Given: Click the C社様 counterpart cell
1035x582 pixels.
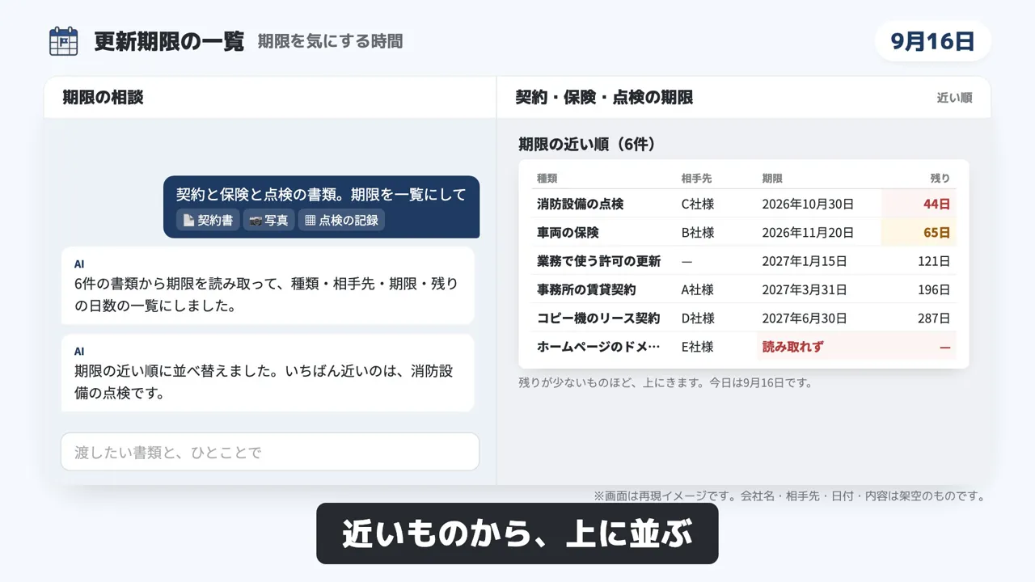Looking at the screenshot, I should [x=698, y=204].
